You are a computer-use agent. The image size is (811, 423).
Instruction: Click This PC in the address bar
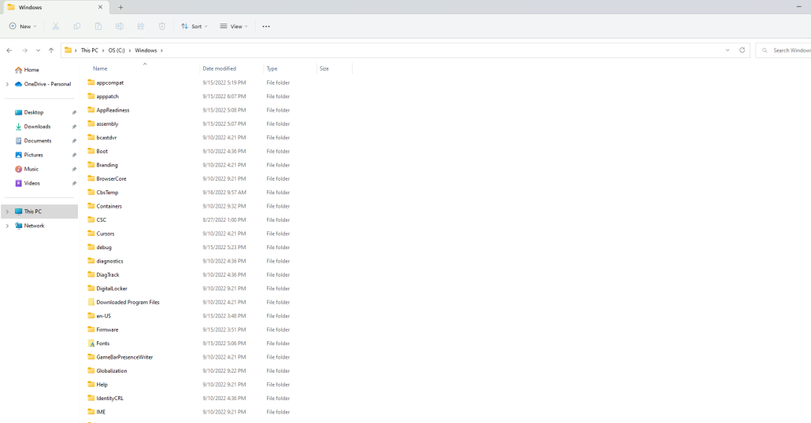pos(90,50)
